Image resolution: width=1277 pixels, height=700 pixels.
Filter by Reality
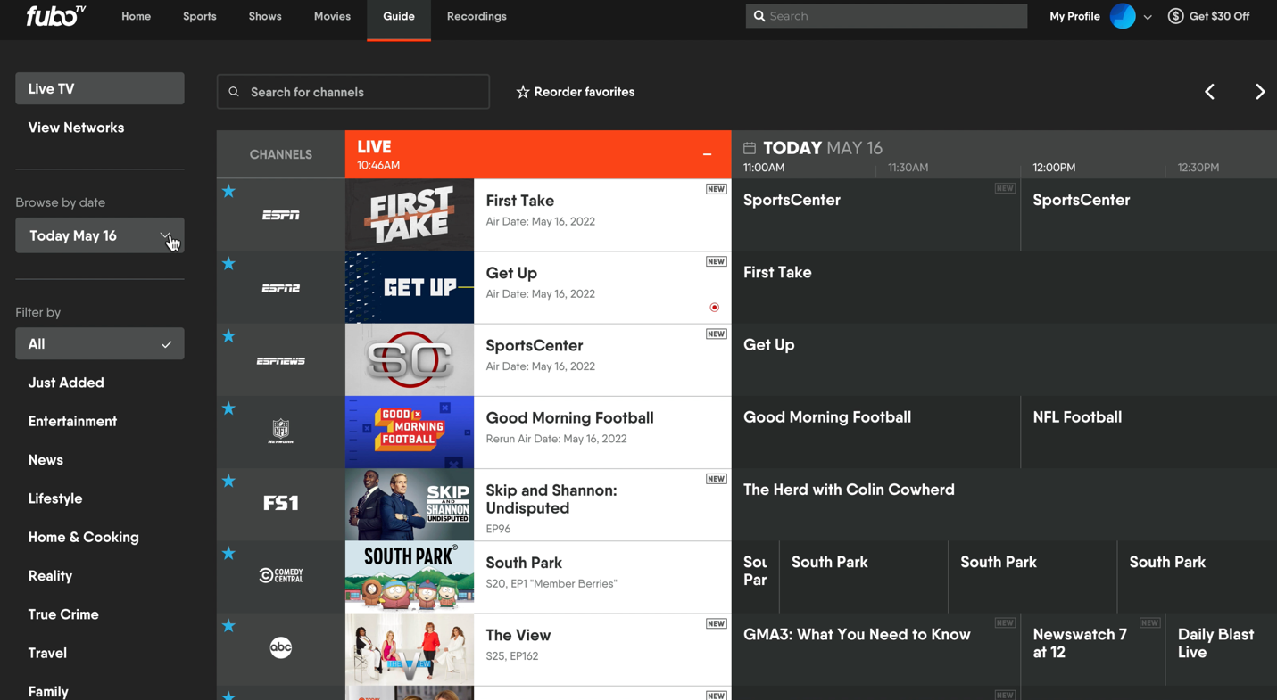pyautogui.click(x=50, y=576)
